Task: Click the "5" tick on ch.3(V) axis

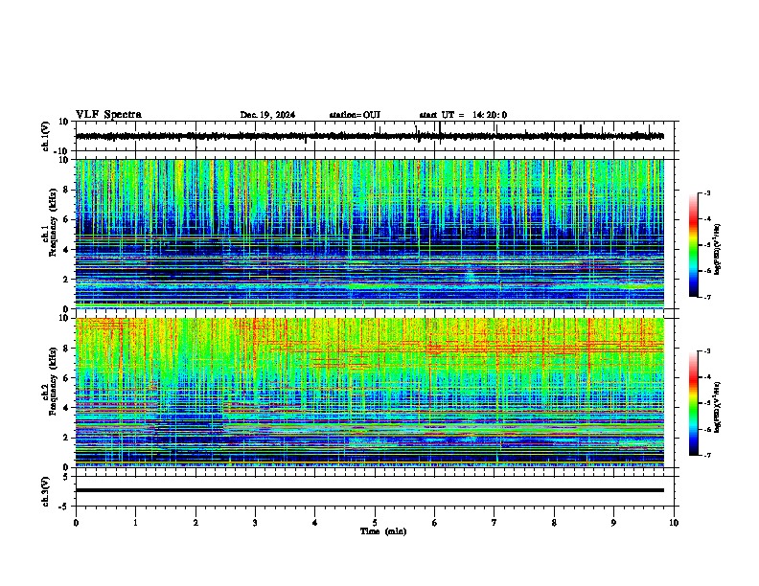Action: (x=66, y=477)
